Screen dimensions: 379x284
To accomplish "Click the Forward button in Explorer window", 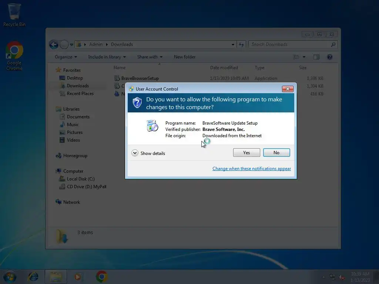I will tap(64, 44).
